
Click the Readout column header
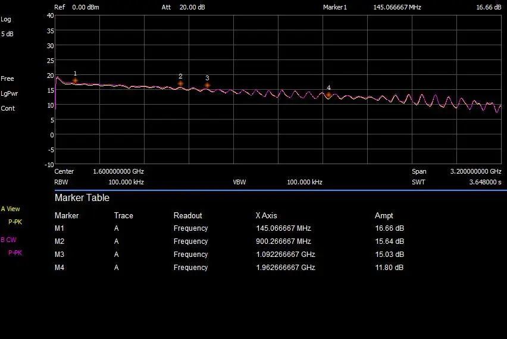188,215
